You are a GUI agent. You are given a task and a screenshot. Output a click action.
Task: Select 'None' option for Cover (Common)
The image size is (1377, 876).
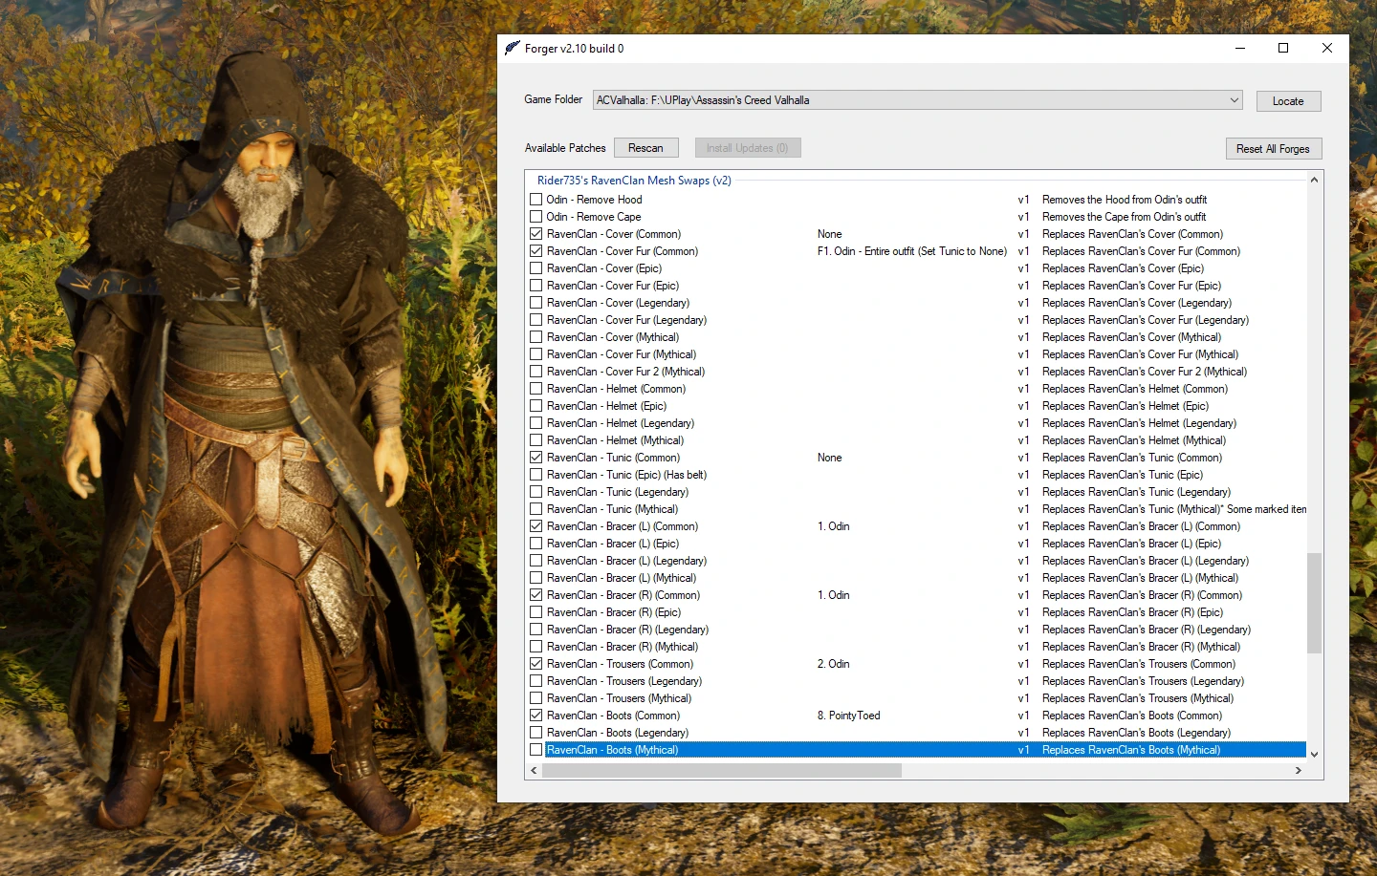830,234
